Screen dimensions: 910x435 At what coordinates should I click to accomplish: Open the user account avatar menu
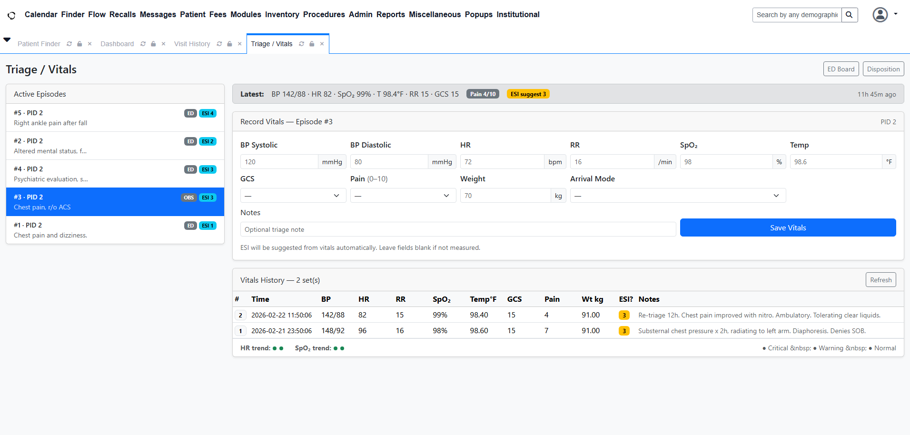click(880, 15)
